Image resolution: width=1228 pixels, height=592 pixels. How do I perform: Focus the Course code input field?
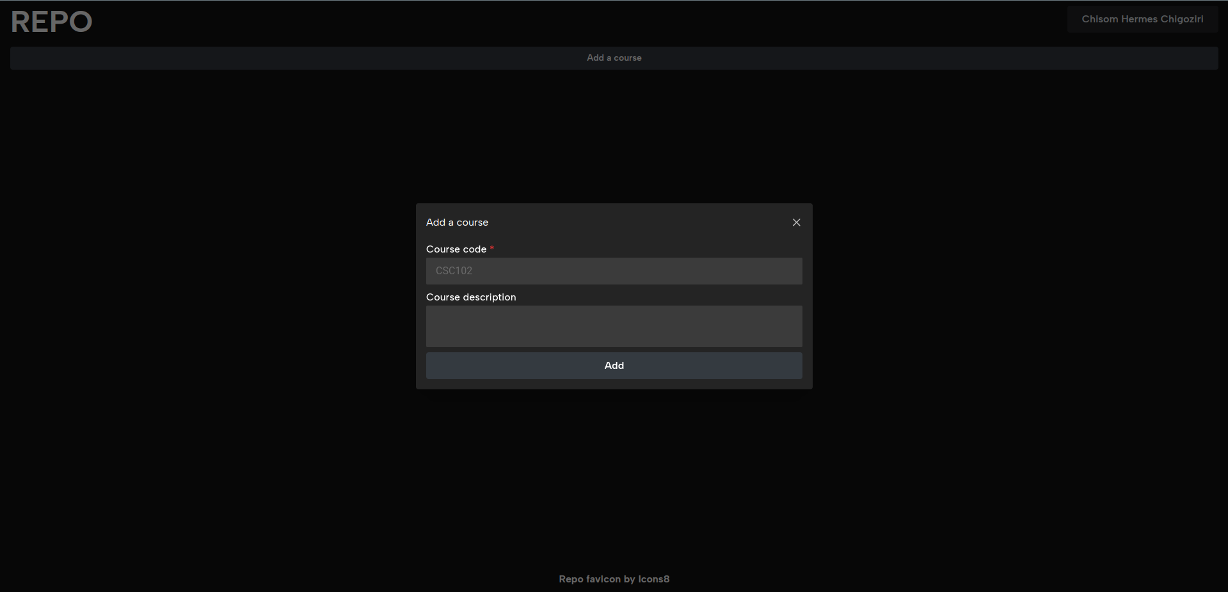[614, 271]
